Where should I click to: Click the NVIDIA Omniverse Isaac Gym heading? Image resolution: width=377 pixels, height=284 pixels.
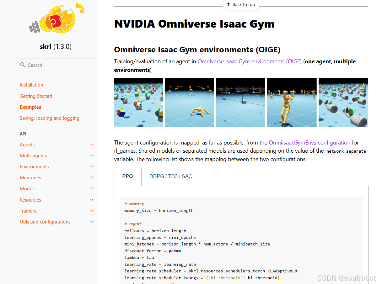click(x=194, y=24)
